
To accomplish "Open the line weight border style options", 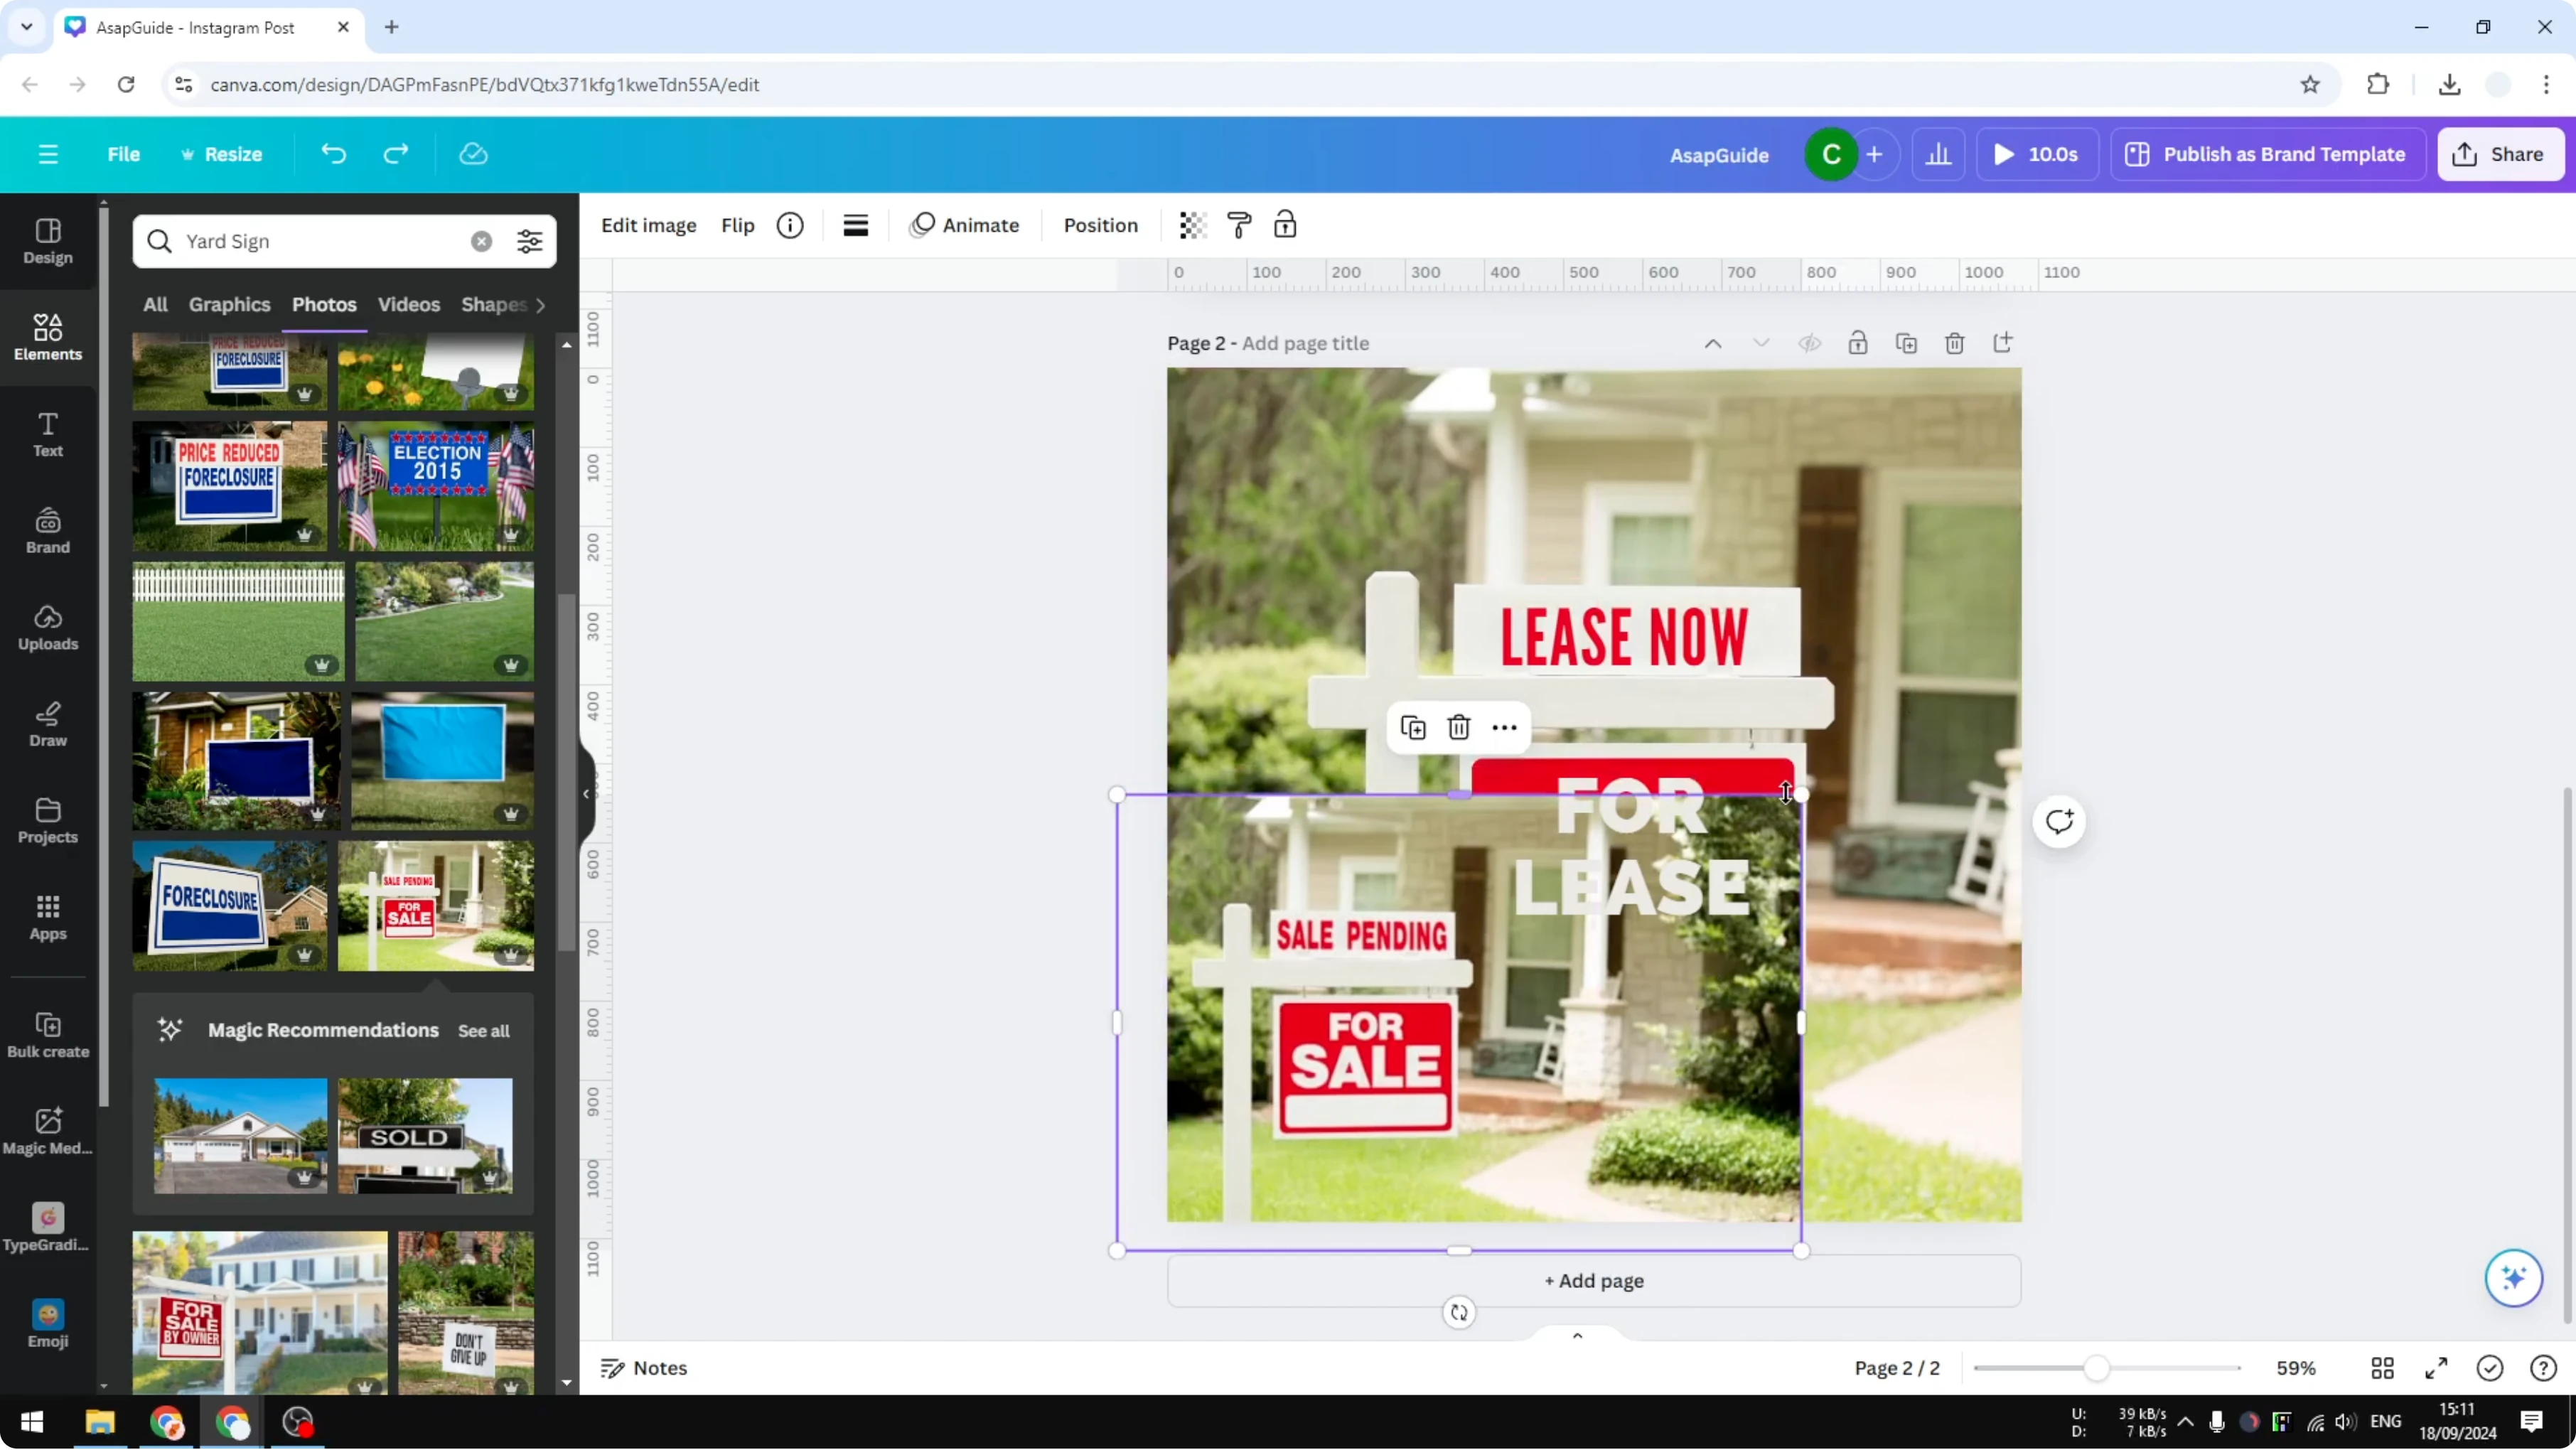I will coord(855,225).
